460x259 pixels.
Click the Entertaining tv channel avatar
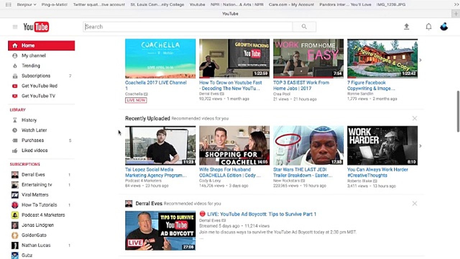click(15, 185)
